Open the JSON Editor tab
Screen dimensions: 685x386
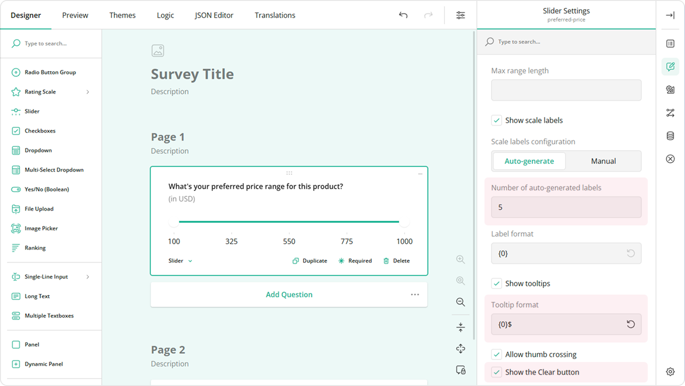click(x=214, y=15)
